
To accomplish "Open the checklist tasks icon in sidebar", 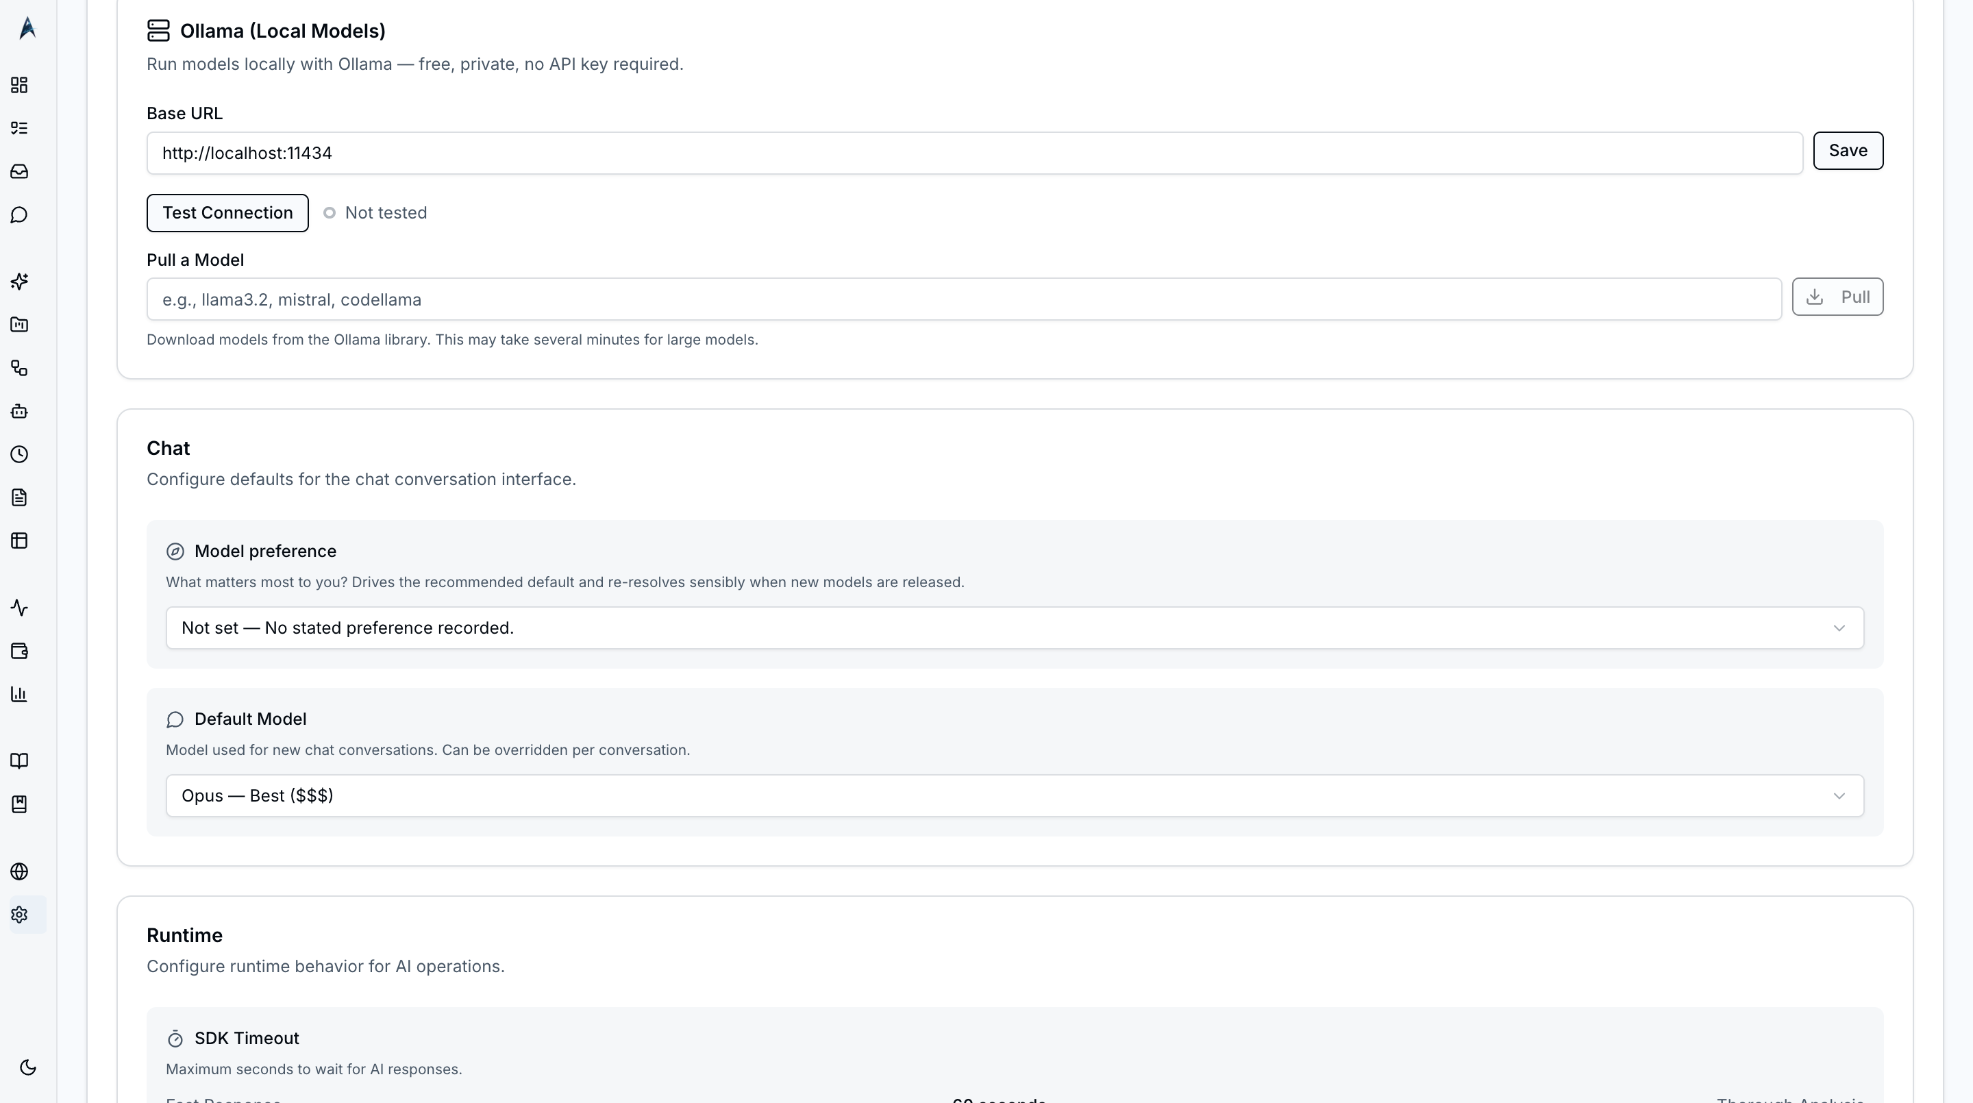I will pyautogui.click(x=19, y=128).
